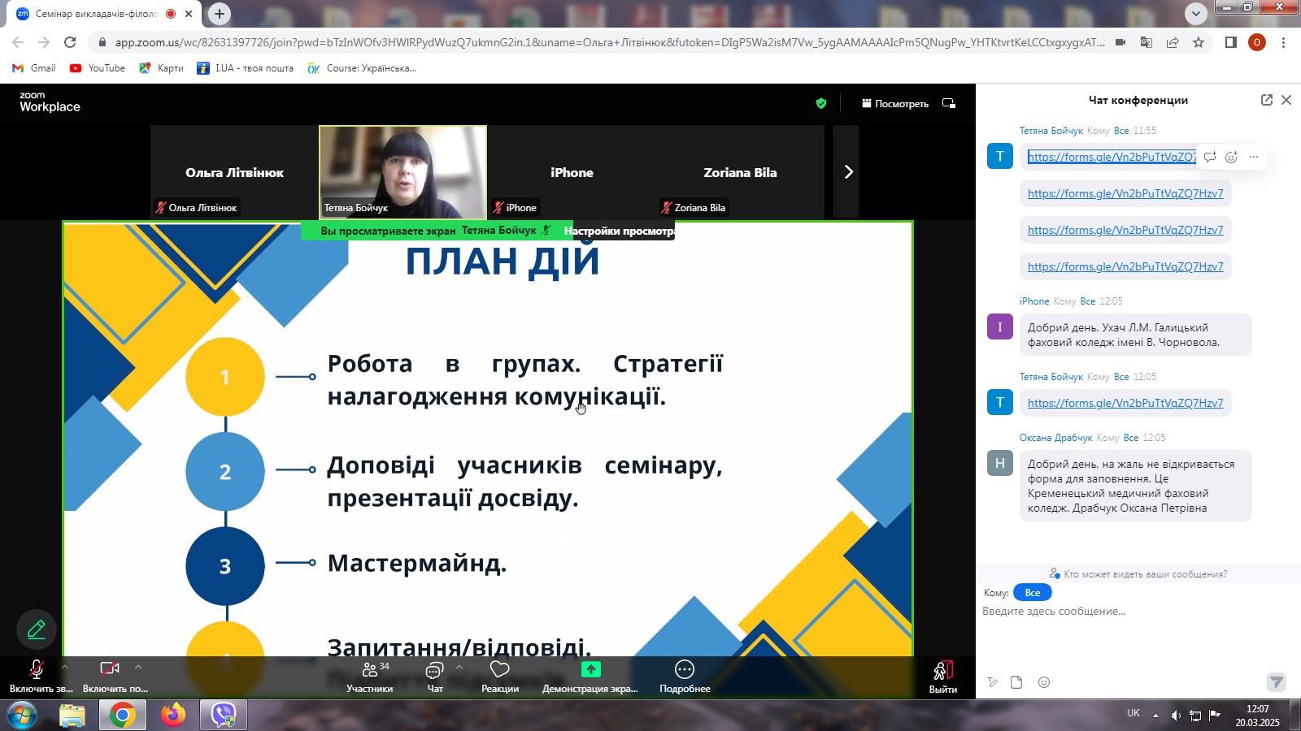Open the 'Подробнее' more options menu
This screenshot has height=731, width=1301.
[685, 669]
